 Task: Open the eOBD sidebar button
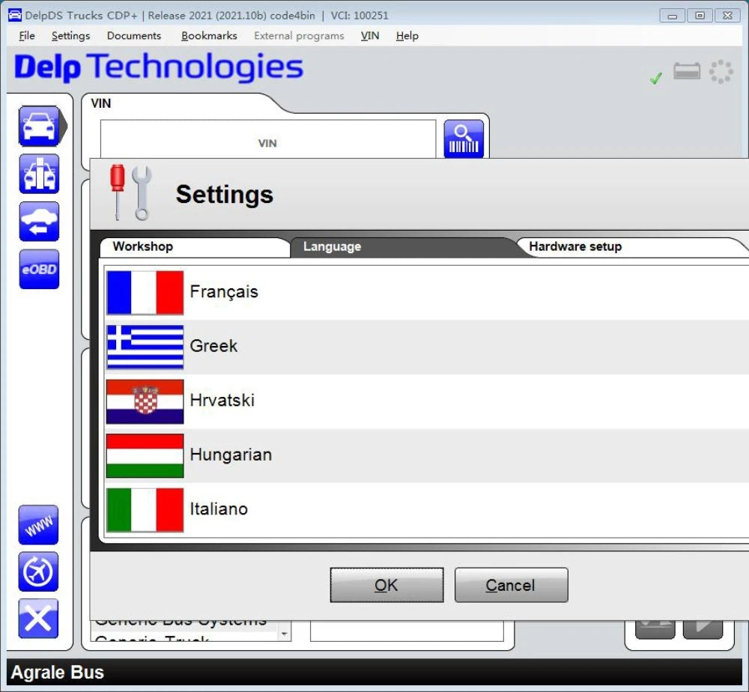[39, 270]
